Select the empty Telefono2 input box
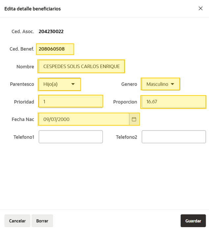This screenshot has height=230, width=209. pyautogui.click(x=173, y=137)
